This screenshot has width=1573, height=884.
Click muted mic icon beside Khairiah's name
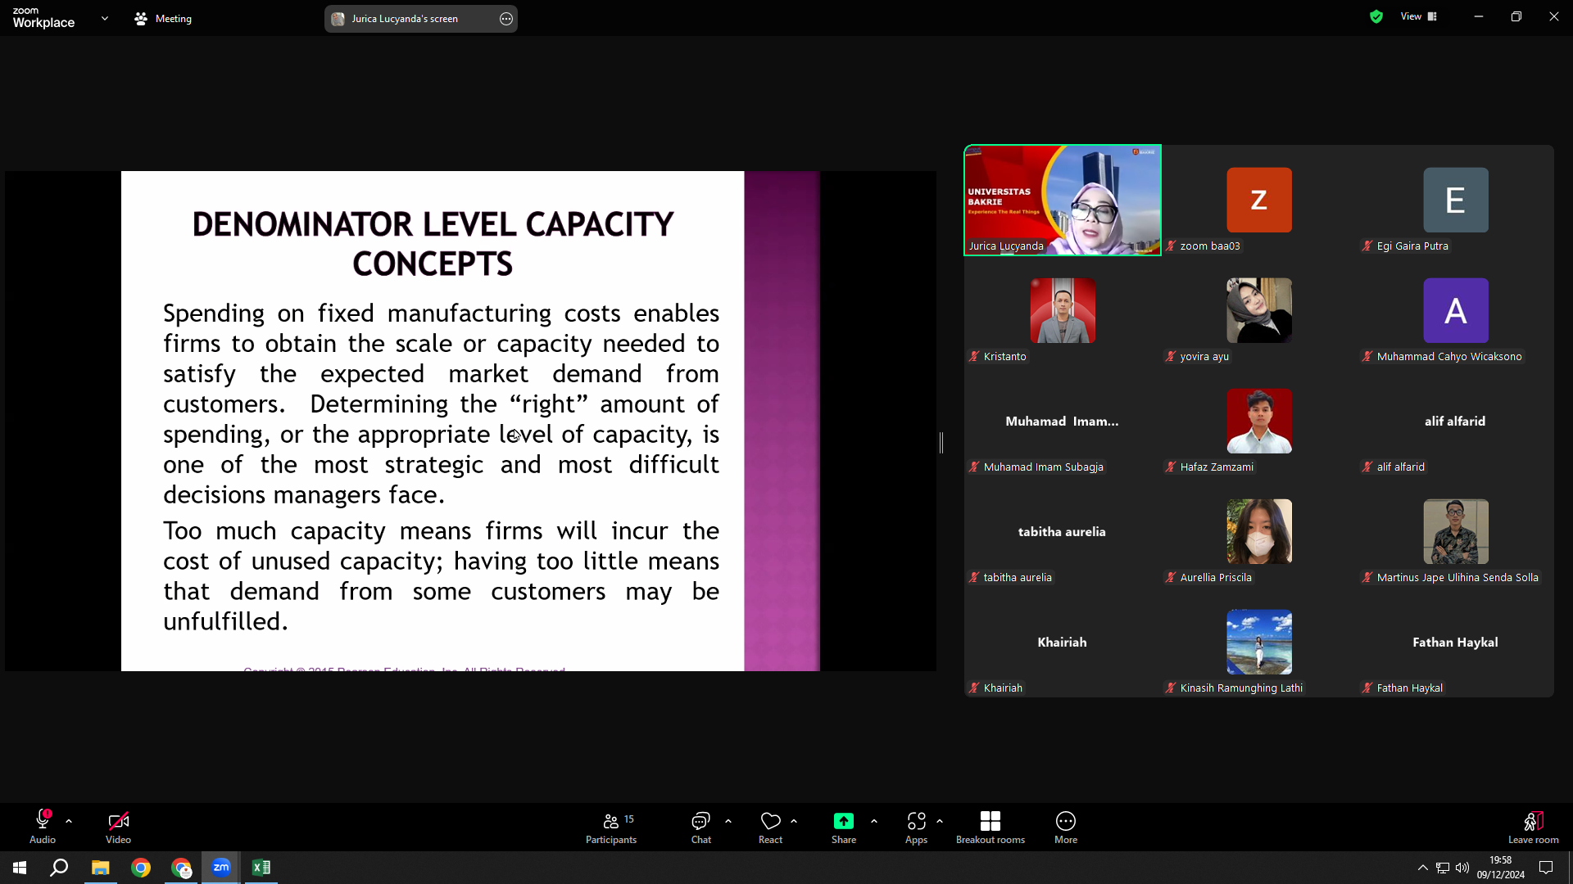pos(974,688)
